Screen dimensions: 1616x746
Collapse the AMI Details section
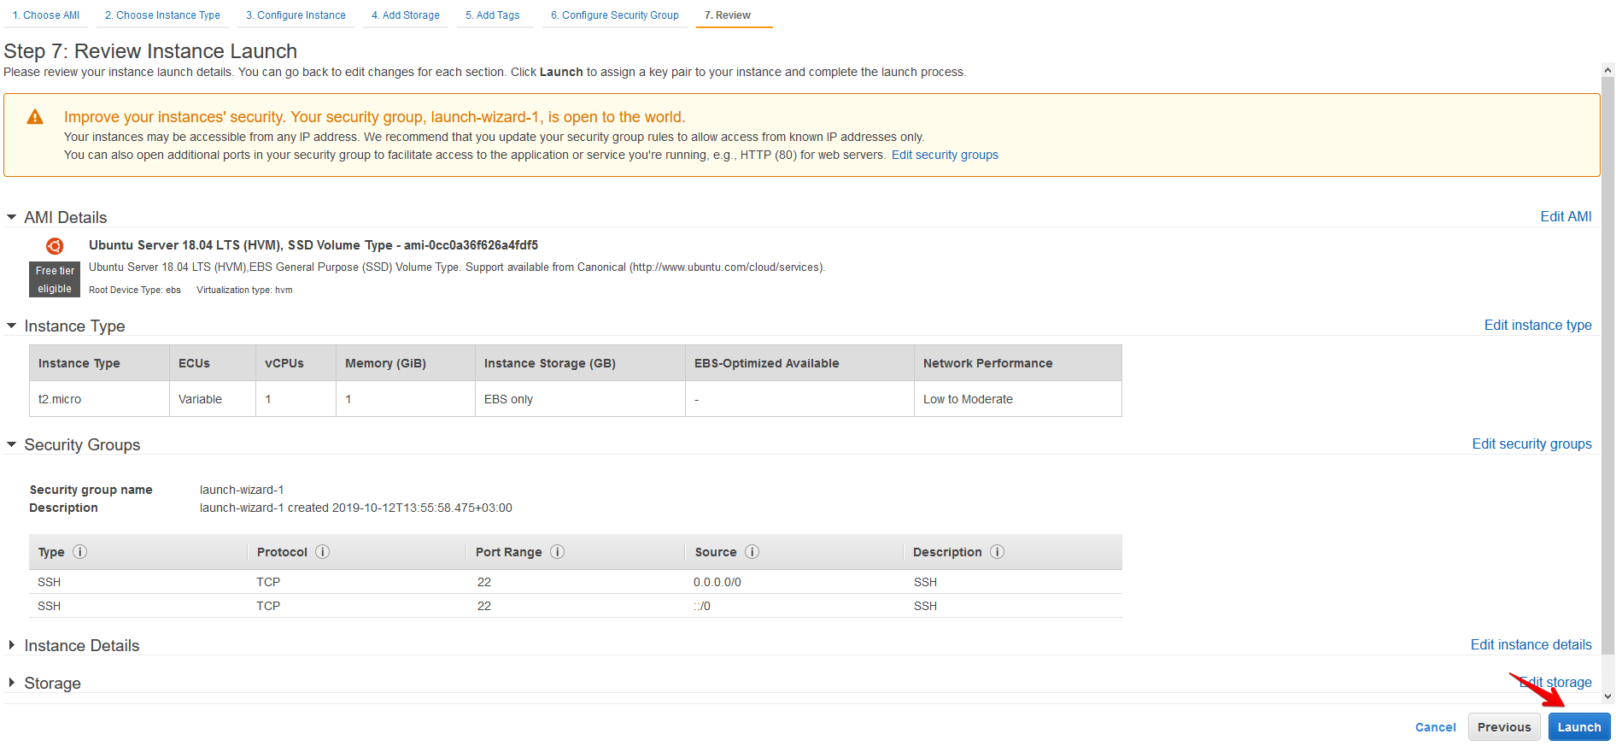pyautogui.click(x=12, y=217)
